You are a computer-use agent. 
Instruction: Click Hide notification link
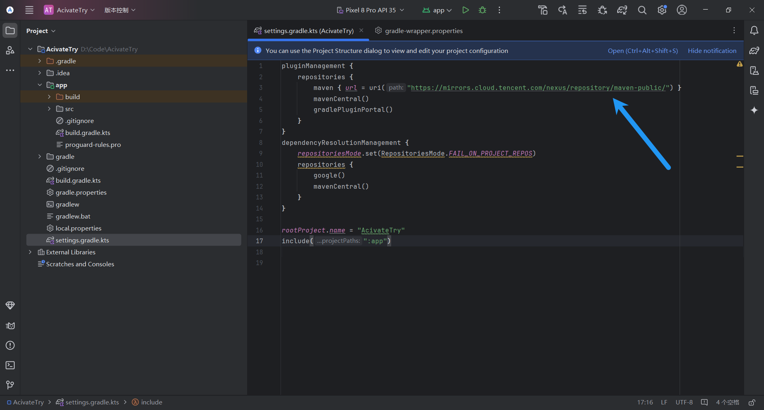pos(712,51)
